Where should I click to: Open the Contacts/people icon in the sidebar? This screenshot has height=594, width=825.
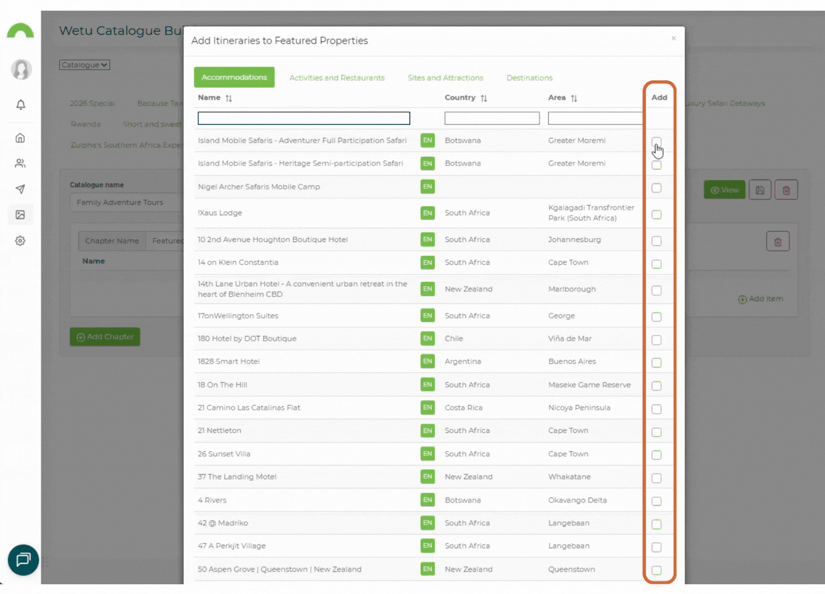coord(20,163)
